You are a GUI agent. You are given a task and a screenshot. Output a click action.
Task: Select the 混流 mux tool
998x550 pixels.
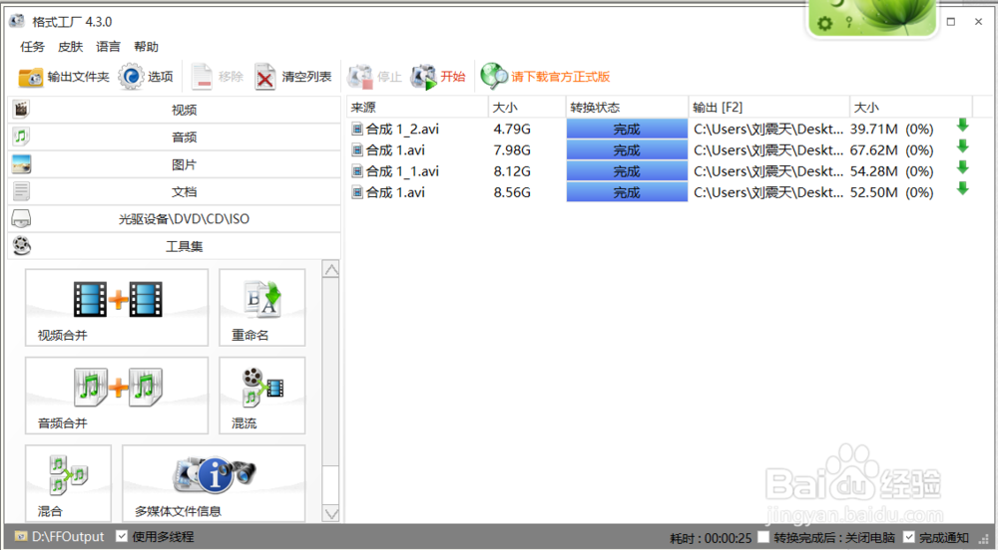click(262, 395)
